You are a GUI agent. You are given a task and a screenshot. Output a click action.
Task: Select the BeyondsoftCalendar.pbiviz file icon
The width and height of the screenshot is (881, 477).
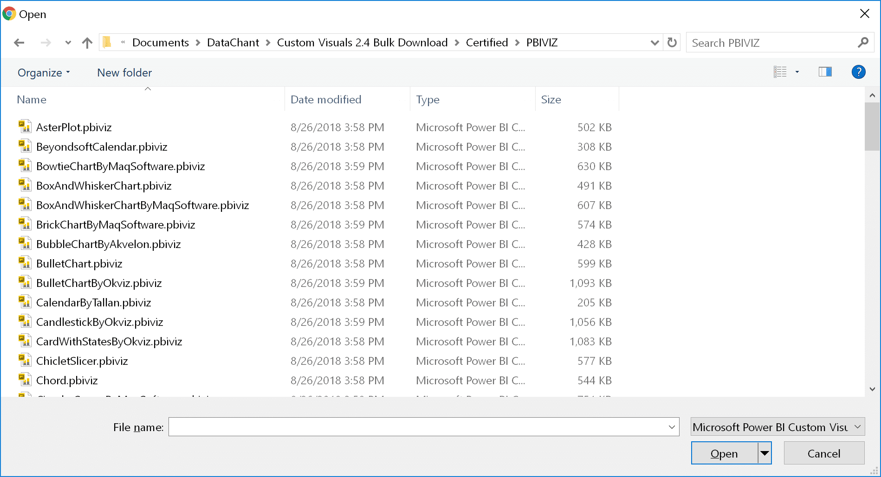coord(25,146)
